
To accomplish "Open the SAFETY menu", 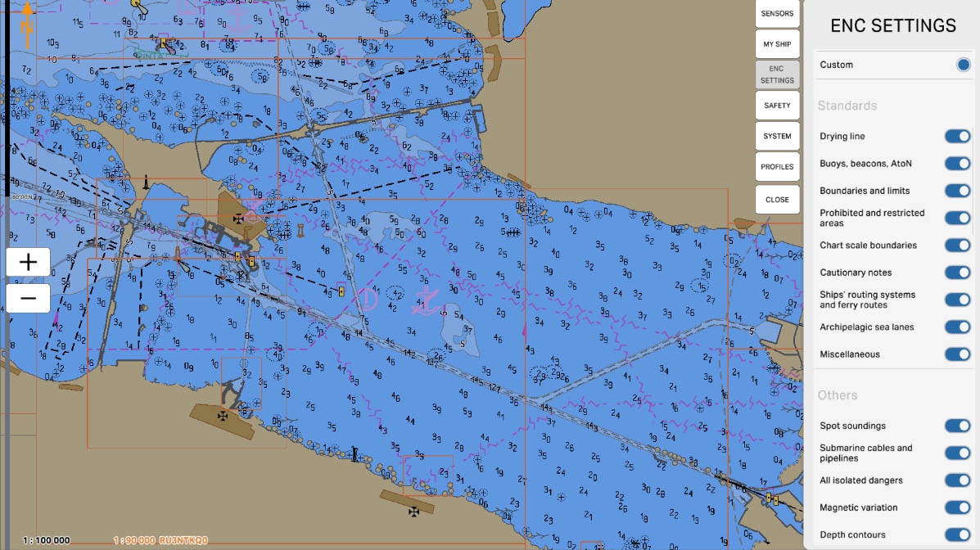I will [777, 106].
